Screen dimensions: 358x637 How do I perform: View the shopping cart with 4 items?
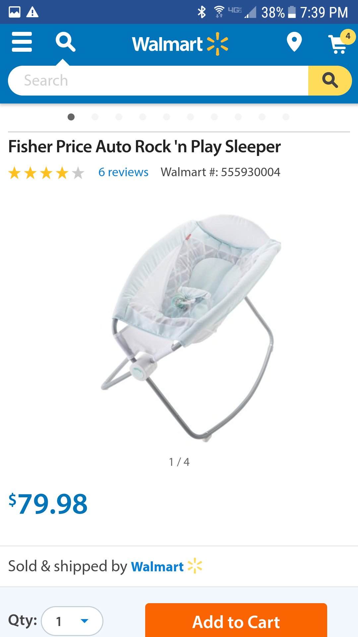(341, 42)
